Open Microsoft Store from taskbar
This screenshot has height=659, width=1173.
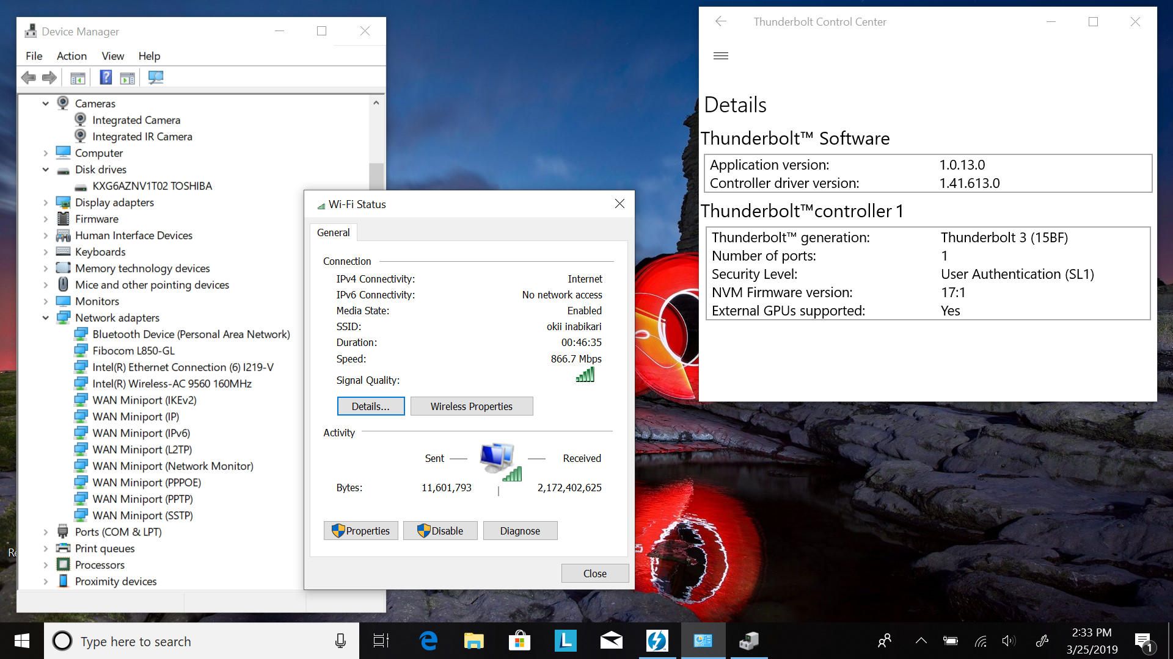pyautogui.click(x=519, y=641)
